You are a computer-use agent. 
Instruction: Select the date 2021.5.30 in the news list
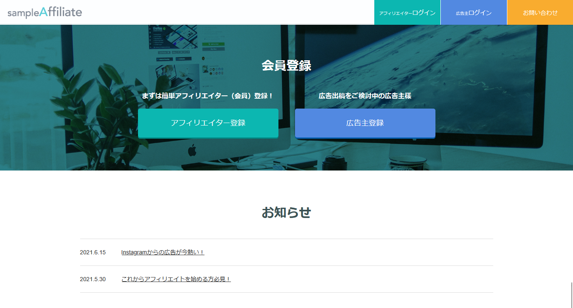pos(92,279)
